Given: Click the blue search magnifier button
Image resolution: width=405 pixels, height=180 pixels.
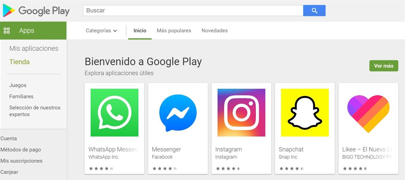Looking at the screenshot, I should pos(314,10).
